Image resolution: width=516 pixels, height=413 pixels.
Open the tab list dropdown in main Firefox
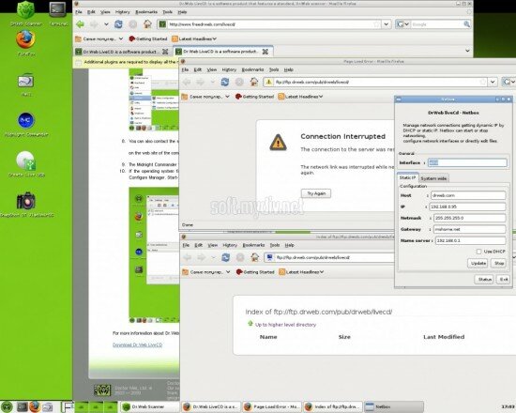(467, 51)
